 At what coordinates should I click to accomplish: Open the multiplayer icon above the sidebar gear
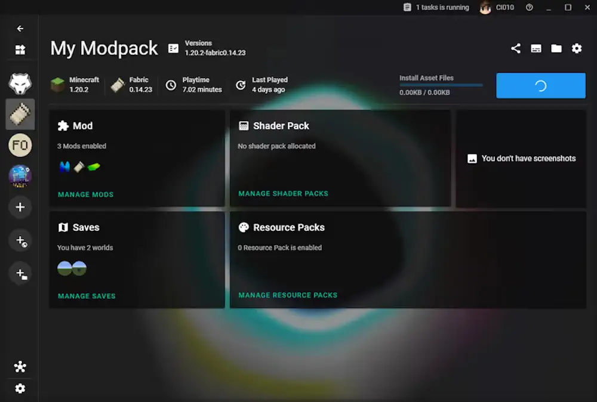[20, 366]
